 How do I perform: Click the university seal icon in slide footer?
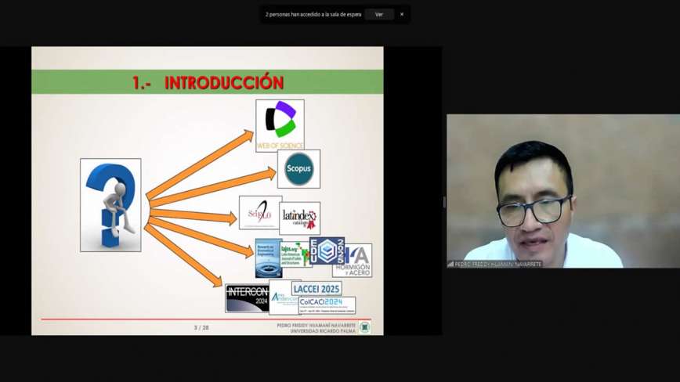[365, 327]
